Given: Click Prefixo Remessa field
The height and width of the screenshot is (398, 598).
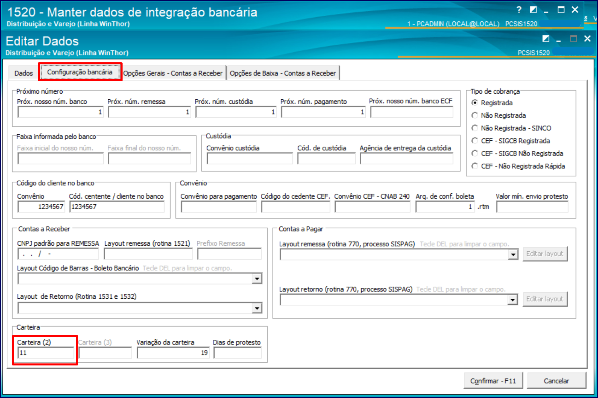Looking at the screenshot, I should pos(229,254).
